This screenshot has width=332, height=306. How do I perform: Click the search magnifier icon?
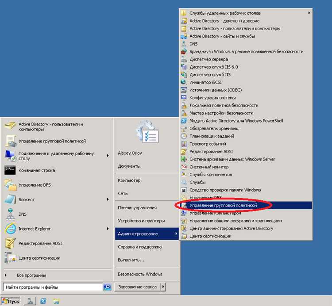pos(108,287)
